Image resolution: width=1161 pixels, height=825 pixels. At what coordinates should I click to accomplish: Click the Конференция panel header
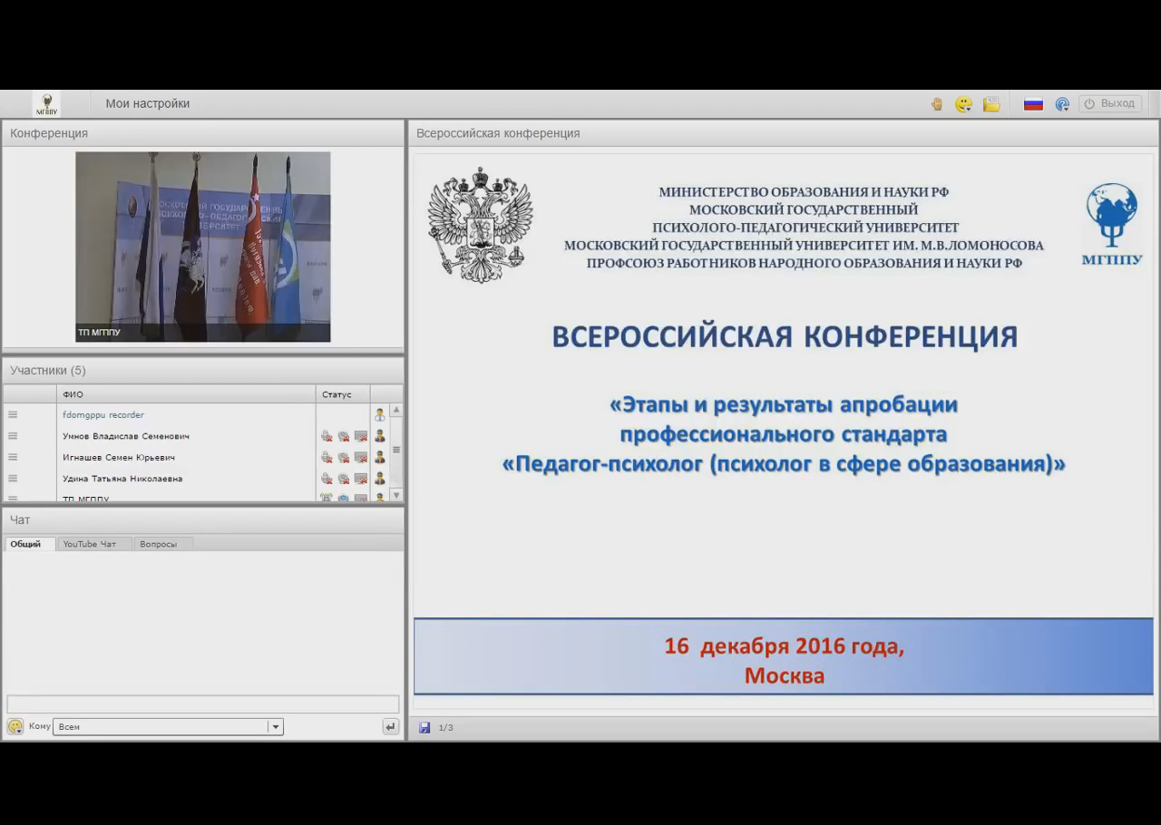[203, 133]
